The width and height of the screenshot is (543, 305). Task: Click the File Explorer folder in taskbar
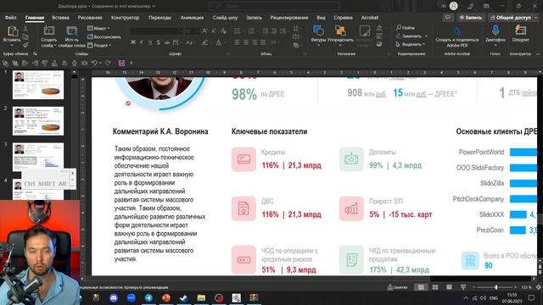click(x=201, y=297)
